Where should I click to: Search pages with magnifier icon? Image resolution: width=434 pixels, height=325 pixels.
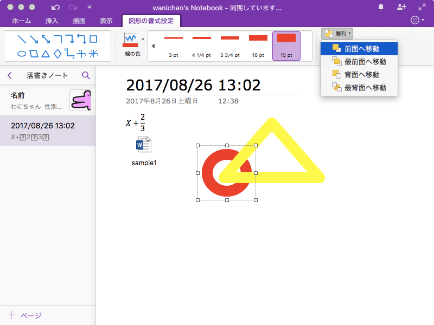click(86, 75)
